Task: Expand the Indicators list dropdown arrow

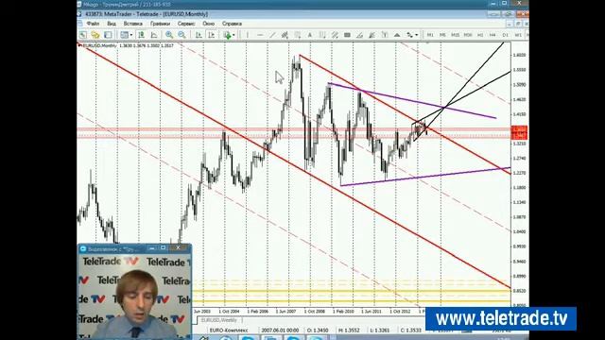Action: [x=233, y=35]
